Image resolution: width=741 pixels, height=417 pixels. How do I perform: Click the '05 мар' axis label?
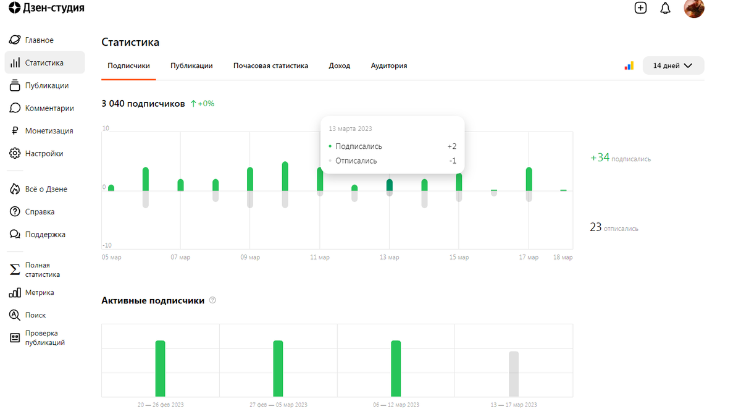coord(111,257)
